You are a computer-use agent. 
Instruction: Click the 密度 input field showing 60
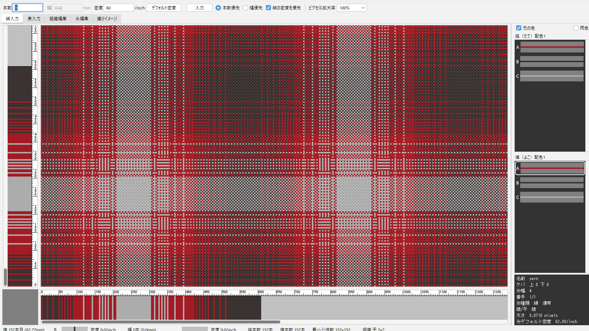click(118, 8)
